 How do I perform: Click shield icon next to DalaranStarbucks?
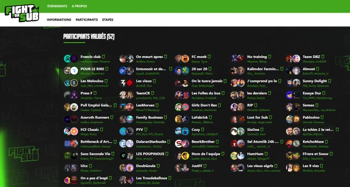169,142
